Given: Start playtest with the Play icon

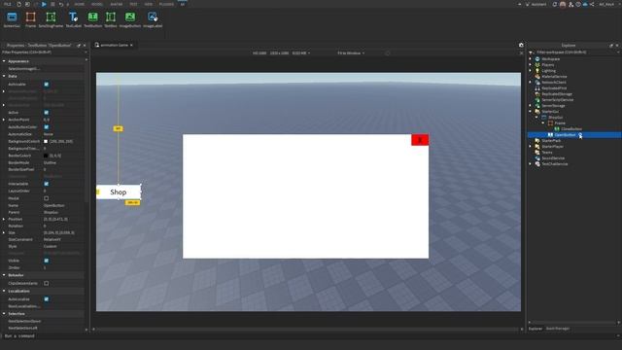Looking at the screenshot, I should click(44, 4).
